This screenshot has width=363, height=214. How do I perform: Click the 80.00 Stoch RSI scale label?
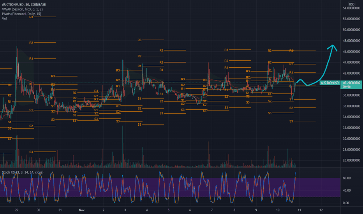coord(347,178)
